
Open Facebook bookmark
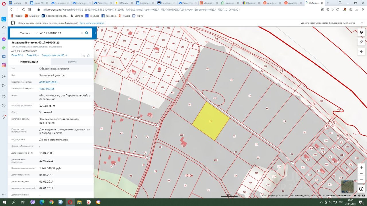109,16
